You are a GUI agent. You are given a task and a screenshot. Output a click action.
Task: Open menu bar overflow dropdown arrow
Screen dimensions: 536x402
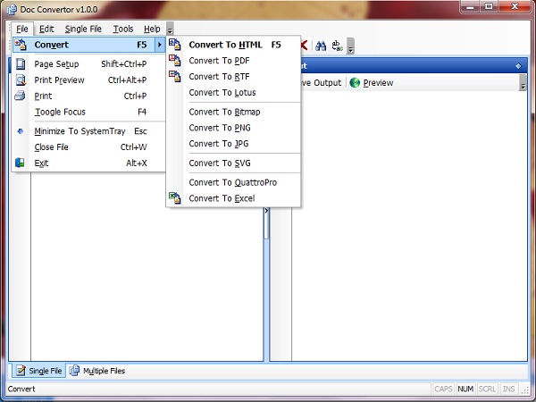(170, 29)
